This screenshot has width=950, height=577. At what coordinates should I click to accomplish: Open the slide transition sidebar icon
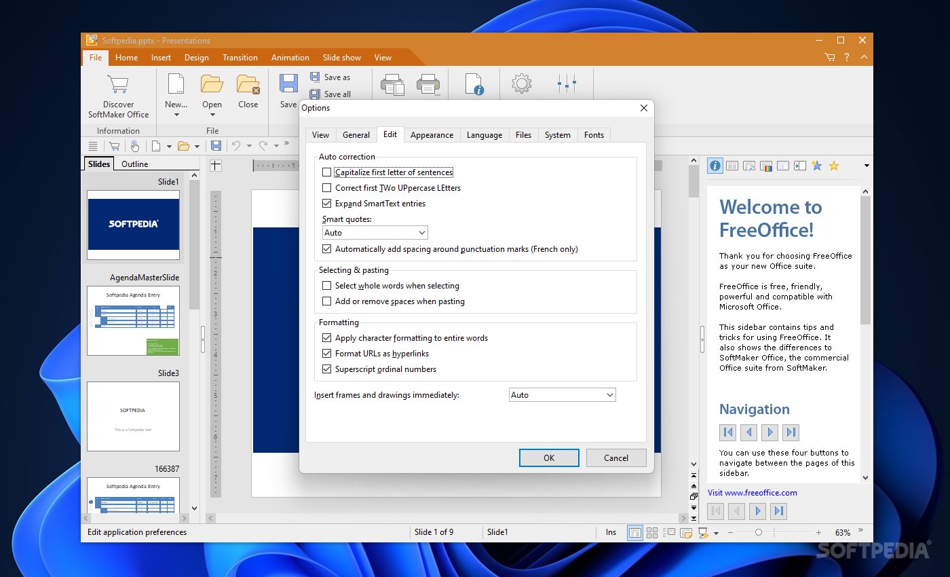(800, 166)
